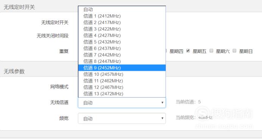
Task: Select 信道 10 (2457MHz) option
Action: point(122,74)
